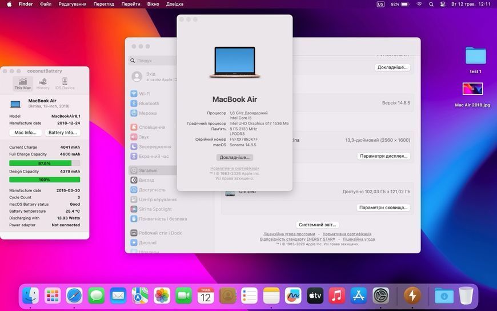Click Параметри сховища button in Settings
This screenshot has height=311, width=497.
point(383,208)
